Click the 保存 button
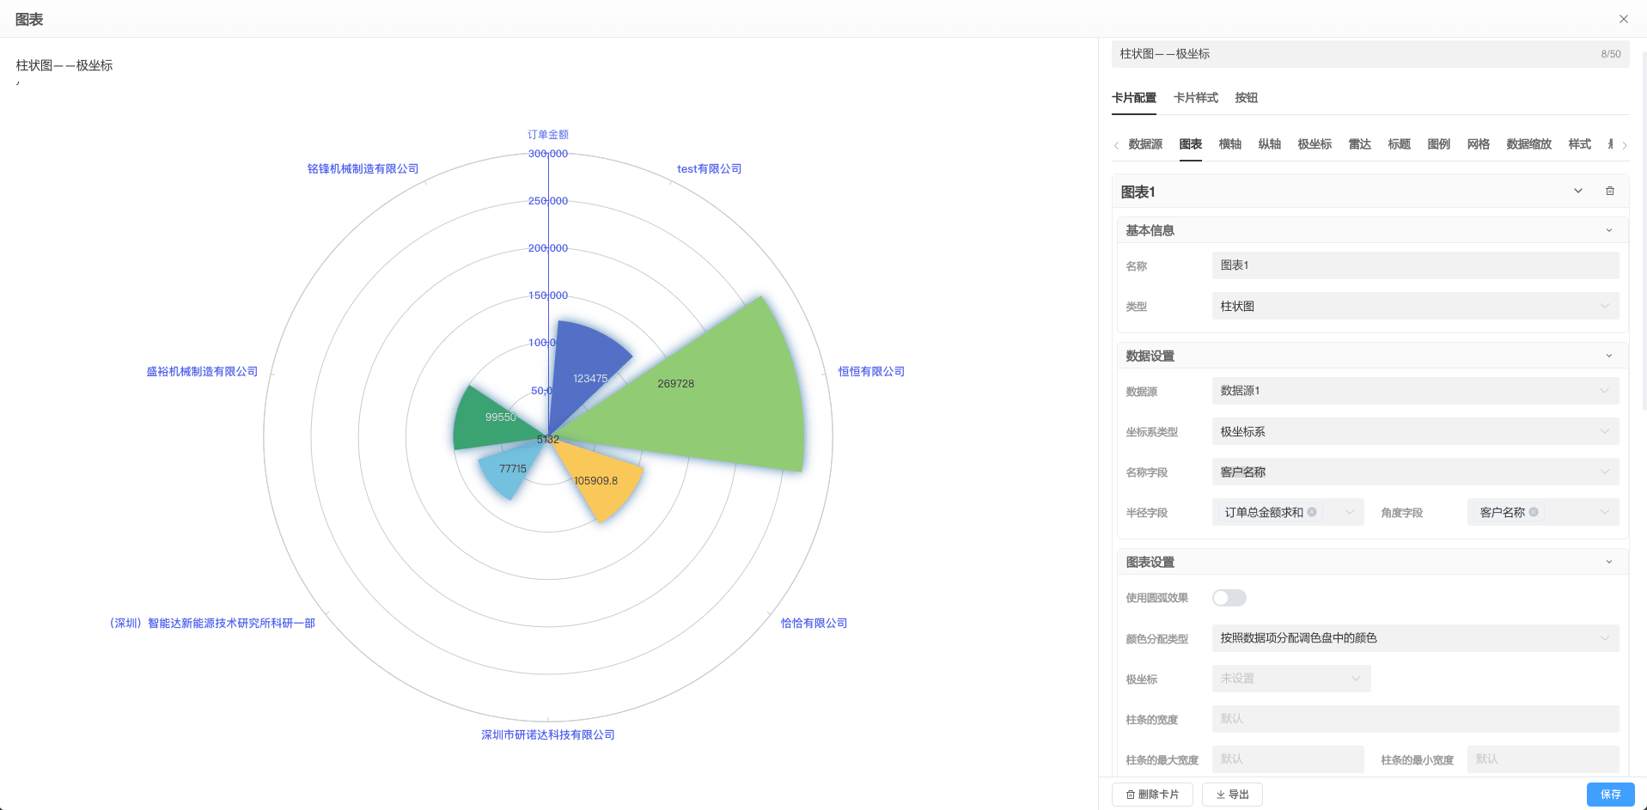The width and height of the screenshot is (1647, 810). [1609, 794]
